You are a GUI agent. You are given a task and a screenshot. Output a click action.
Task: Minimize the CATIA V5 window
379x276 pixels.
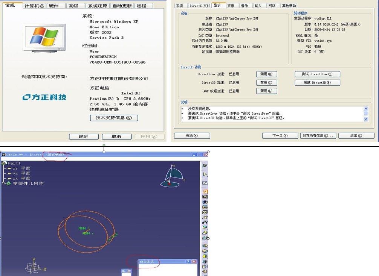pos(194,155)
